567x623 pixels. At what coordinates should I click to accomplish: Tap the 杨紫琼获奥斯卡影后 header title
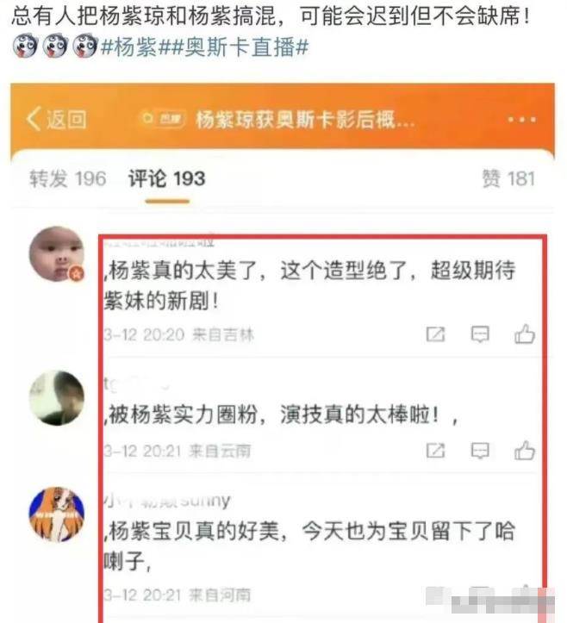pos(305,119)
